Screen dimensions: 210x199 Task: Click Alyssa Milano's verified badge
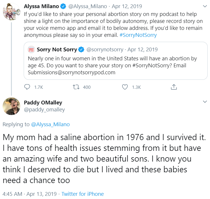64,6
